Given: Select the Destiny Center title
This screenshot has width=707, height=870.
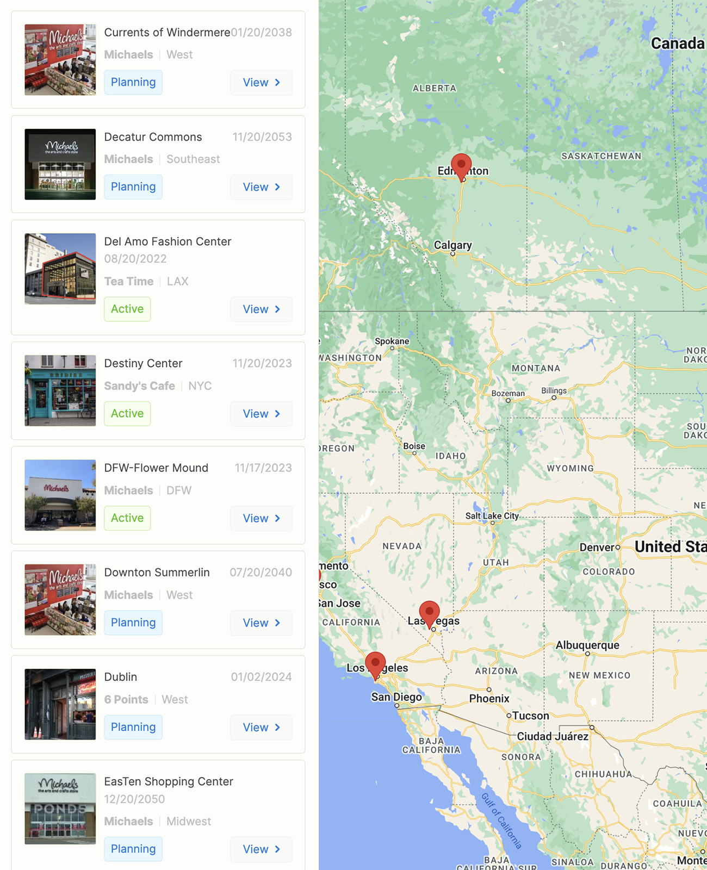Looking at the screenshot, I should click(144, 363).
